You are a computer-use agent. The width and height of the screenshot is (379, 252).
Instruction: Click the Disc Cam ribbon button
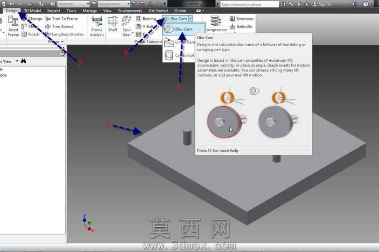pos(176,19)
